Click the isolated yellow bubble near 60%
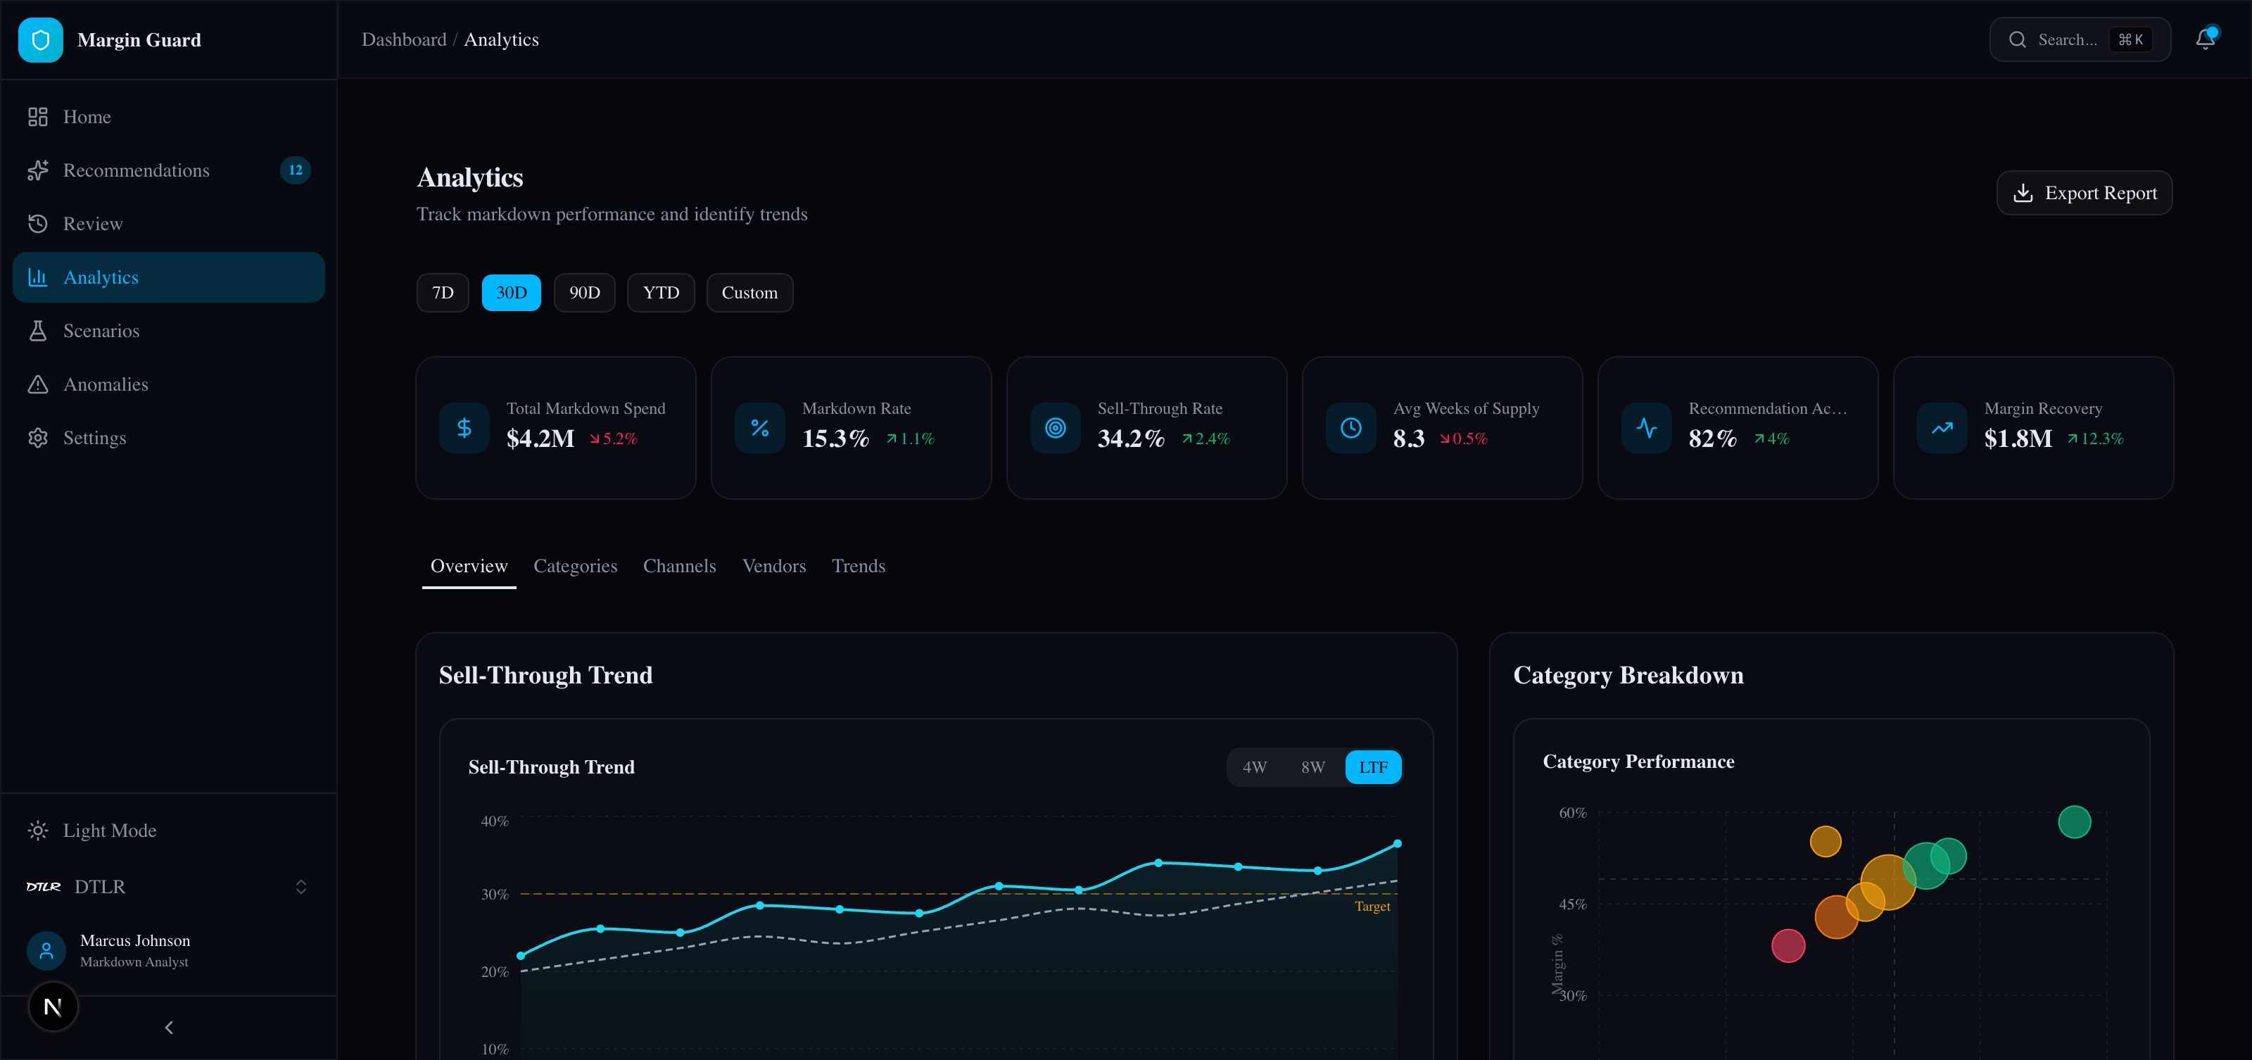The image size is (2252, 1060). pos(1825,841)
